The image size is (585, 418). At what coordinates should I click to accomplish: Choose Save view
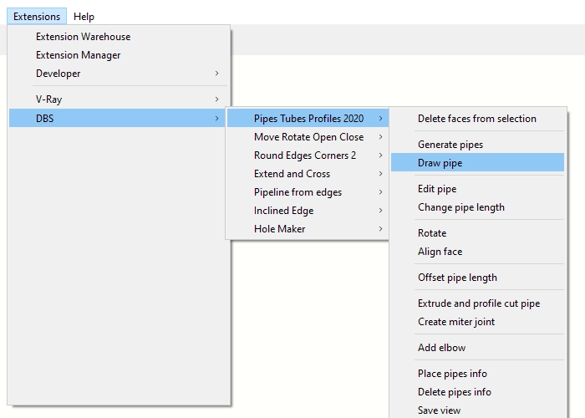coord(477,410)
